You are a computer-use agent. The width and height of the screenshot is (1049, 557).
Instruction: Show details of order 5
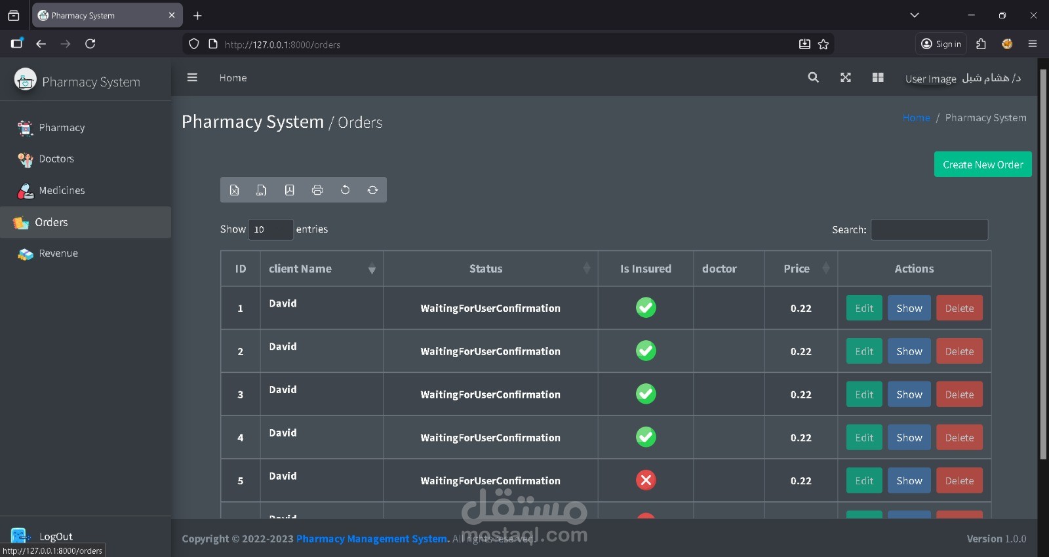tap(909, 481)
